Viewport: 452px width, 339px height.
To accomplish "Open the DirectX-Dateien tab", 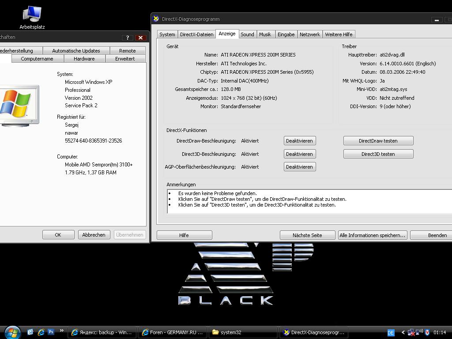I will (196, 34).
